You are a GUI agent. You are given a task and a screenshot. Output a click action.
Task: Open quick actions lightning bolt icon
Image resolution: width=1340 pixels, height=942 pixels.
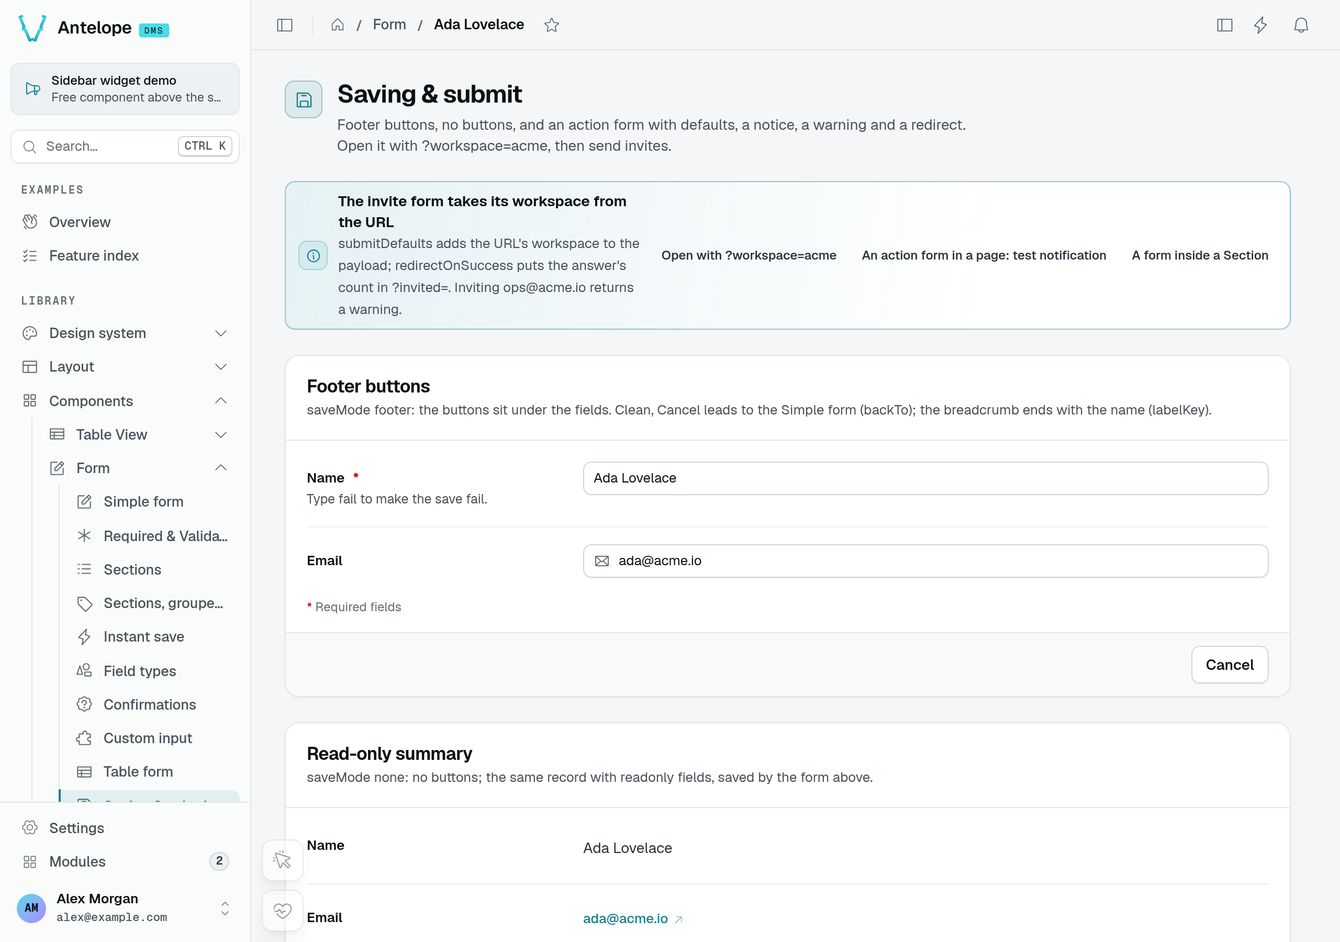(1260, 25)
